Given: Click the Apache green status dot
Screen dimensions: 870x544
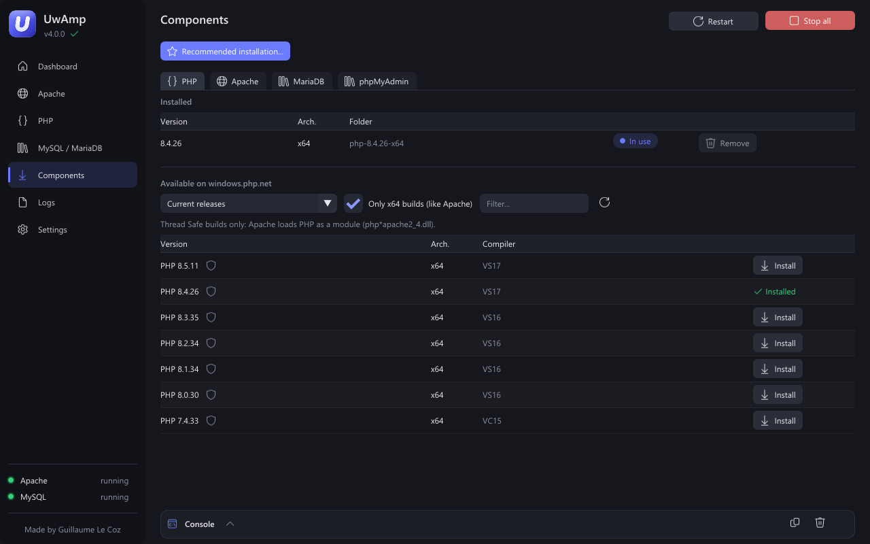Looking at the screenshot, I should 11,481.
